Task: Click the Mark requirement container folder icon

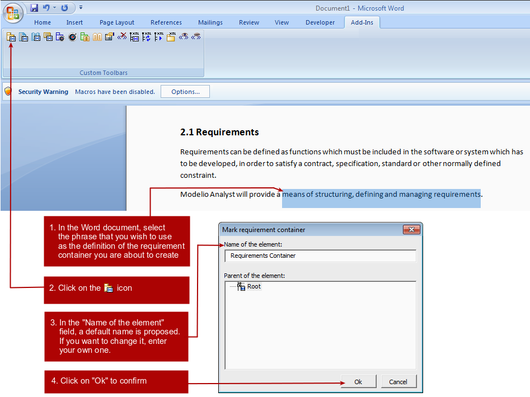Action: click(x=11, y=37)
